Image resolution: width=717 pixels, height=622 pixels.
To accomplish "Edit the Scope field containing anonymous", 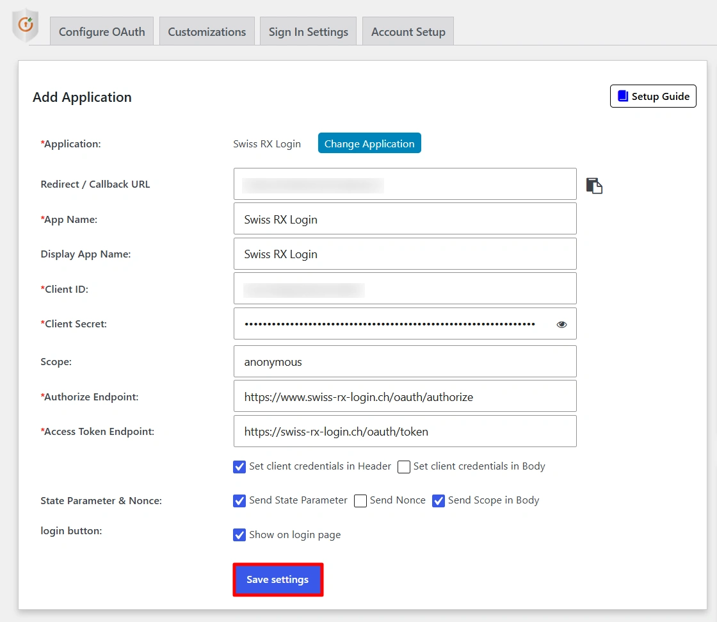I will coord(405,361).
